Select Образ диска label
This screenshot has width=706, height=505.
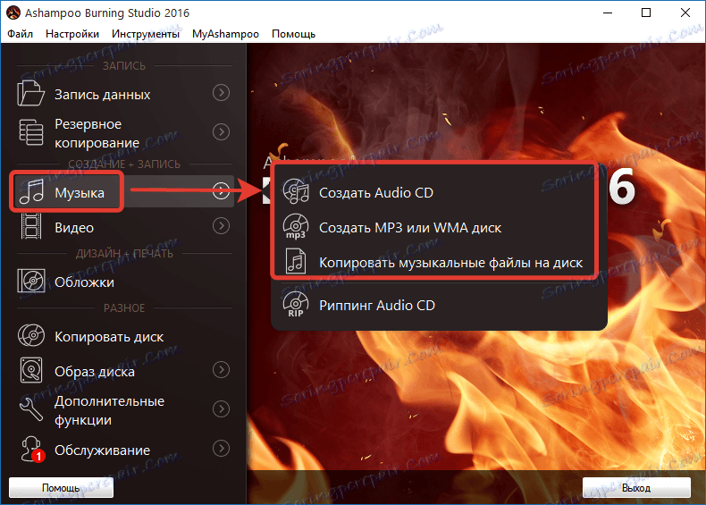[95, 372]
